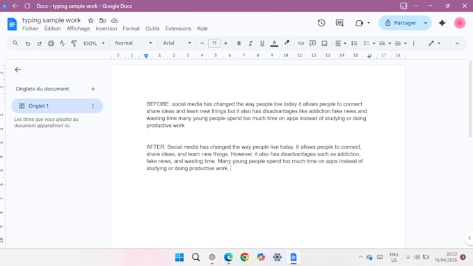Screen dimensions: 473x266
Task: Open the editing mode pencil dropdown
Action: click(434, 43)
